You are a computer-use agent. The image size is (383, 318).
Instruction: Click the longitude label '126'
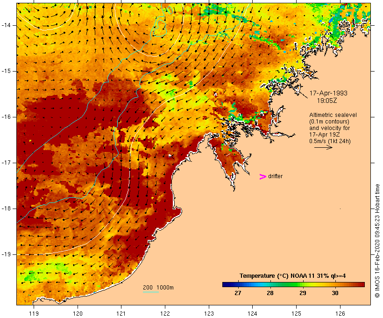[340, 313]
